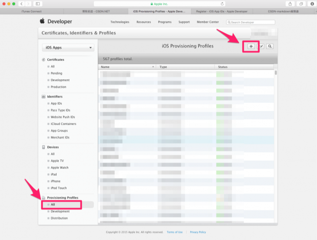The height and width of the screenshot is (240, 317).
Task: Click Developer logo text
Action: tap(60, 21)
